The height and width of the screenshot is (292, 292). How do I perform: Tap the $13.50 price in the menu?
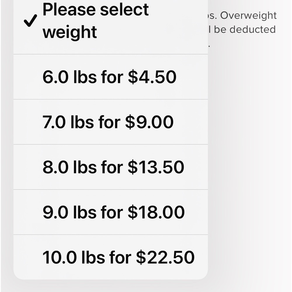click(156, 167)
